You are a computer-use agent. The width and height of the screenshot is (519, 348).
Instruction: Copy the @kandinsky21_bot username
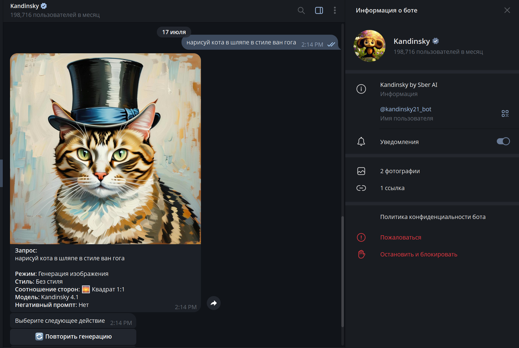(405, 109)
